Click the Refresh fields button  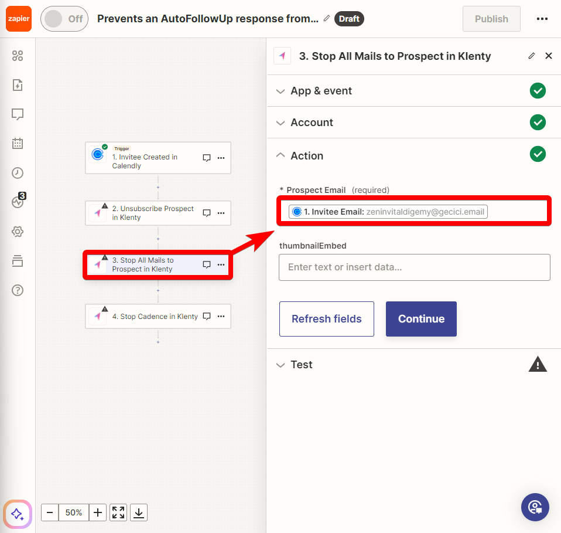[x=327, y=319]
